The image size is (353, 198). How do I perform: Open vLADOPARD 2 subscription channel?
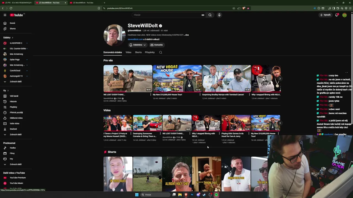16,43
